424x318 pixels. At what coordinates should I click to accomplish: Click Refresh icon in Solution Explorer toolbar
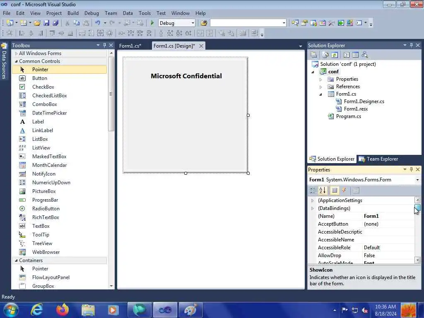click(335, 55)
